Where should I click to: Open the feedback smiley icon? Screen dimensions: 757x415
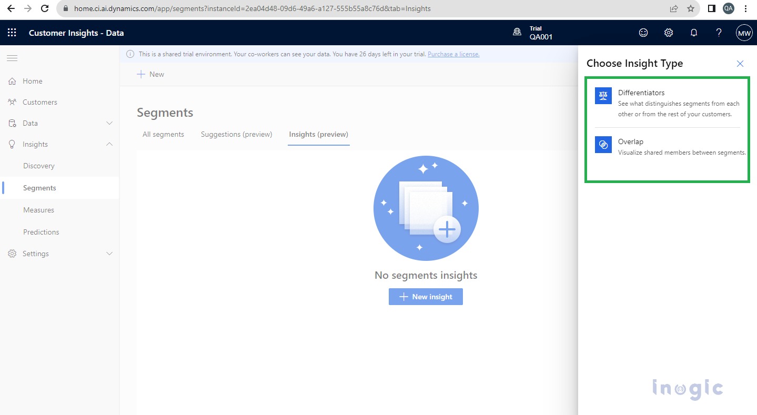coord(643,33)
